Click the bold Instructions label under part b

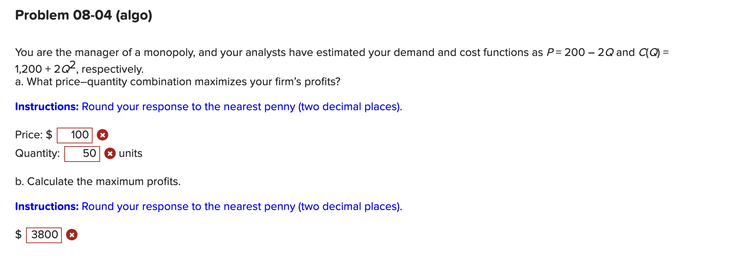pos(47,206)
